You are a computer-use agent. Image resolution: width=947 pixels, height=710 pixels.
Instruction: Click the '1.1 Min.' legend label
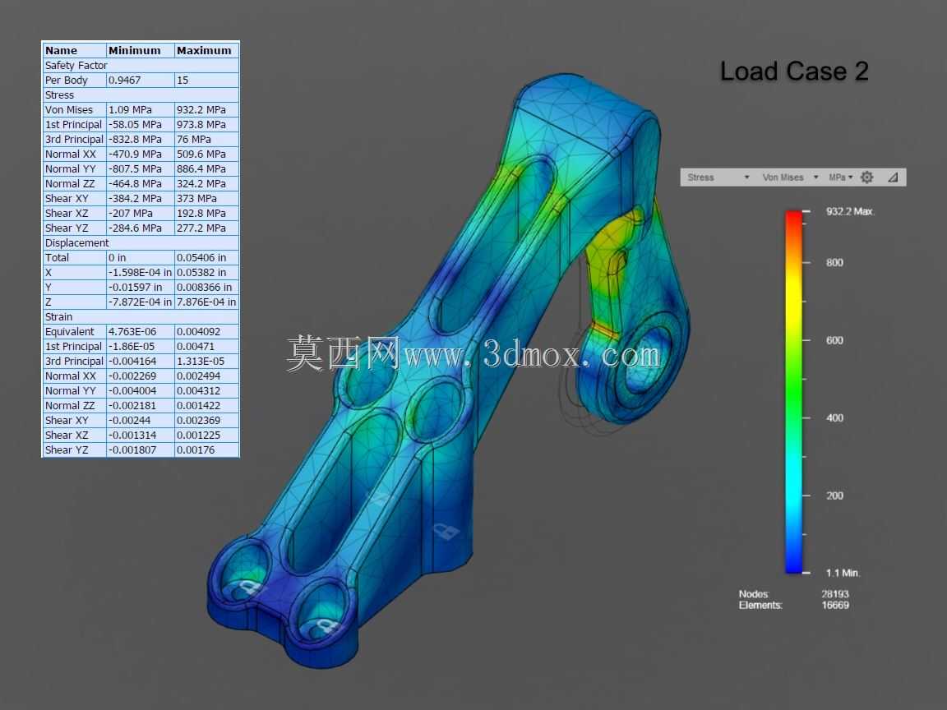click(x=843, y=572)
